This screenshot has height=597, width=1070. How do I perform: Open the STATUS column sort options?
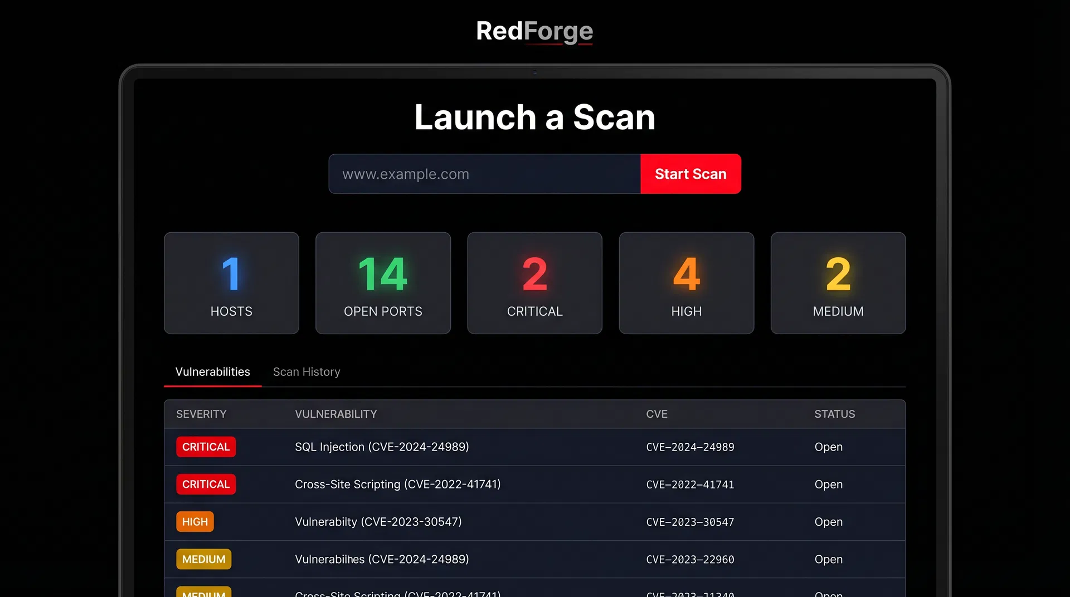(x=834, y=414)
